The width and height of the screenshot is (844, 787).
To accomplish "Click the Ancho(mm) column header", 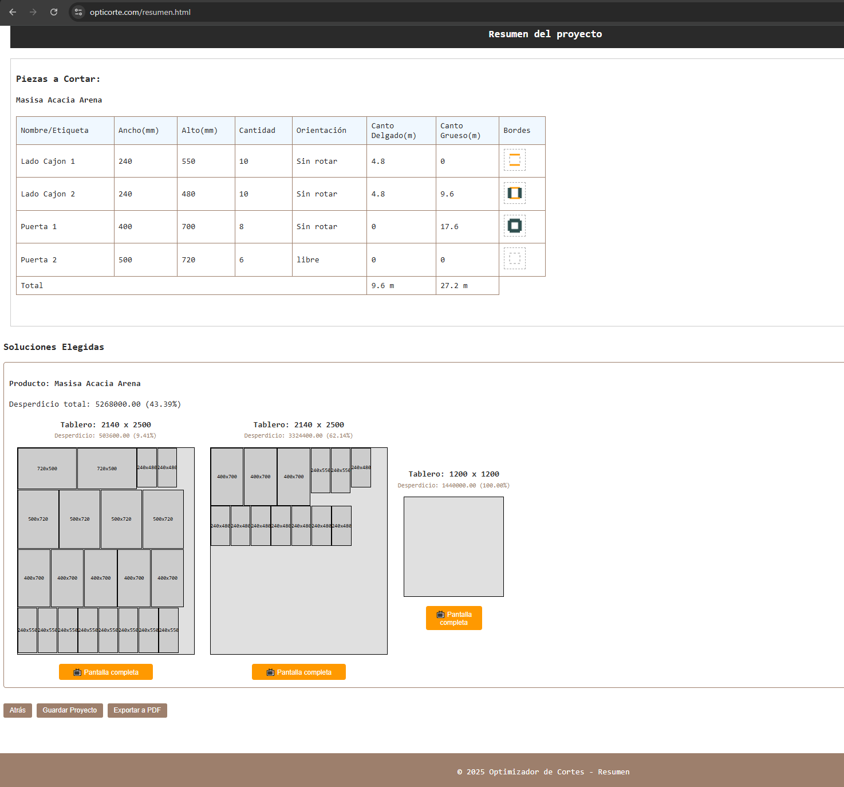I will [145, 131].
